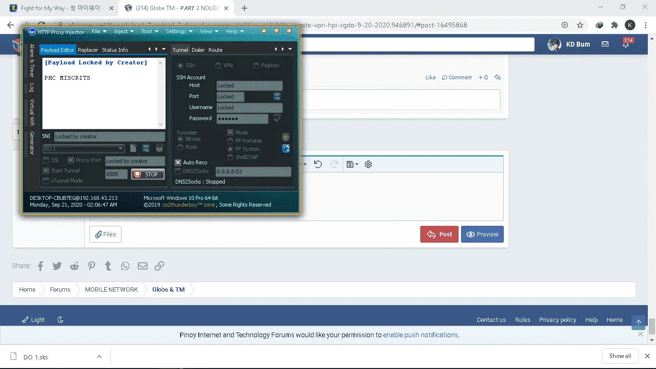Open the File menu dropdown
Image resolution: width=656 pixels, height=369 pixels.
(98, 31)
